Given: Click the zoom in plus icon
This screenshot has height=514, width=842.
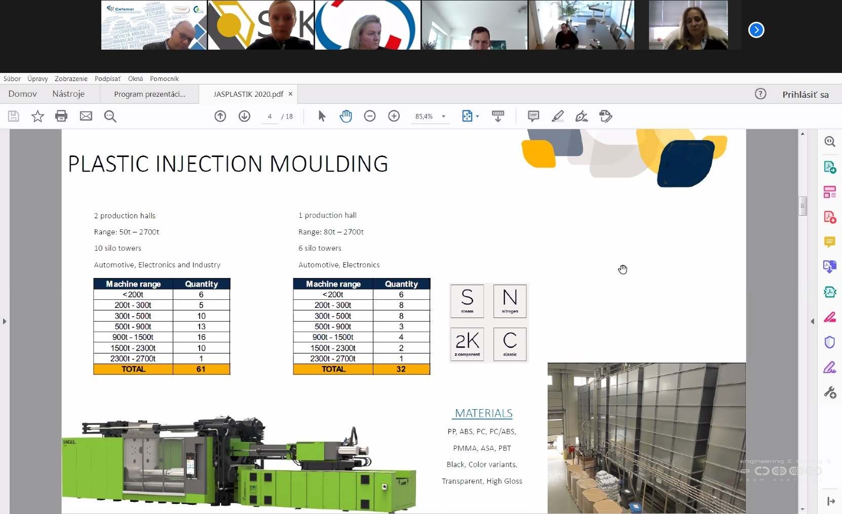Looking at the screenshot, I should pos(394,116).
